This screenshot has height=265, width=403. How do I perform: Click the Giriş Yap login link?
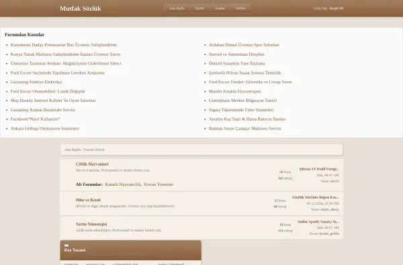(x=320, y=8)
